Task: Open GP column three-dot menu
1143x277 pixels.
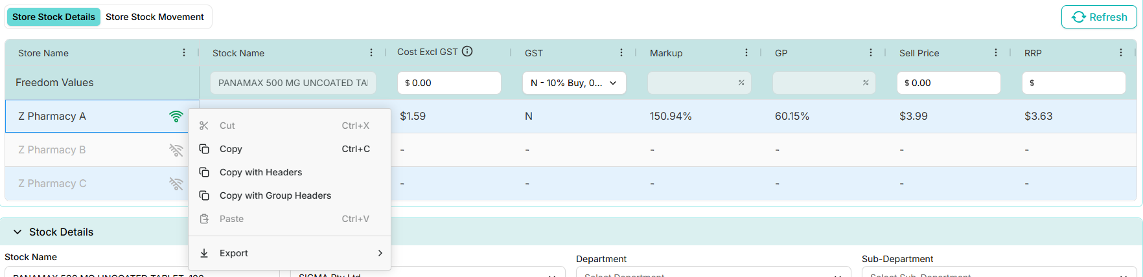Action: pos(871,52)
